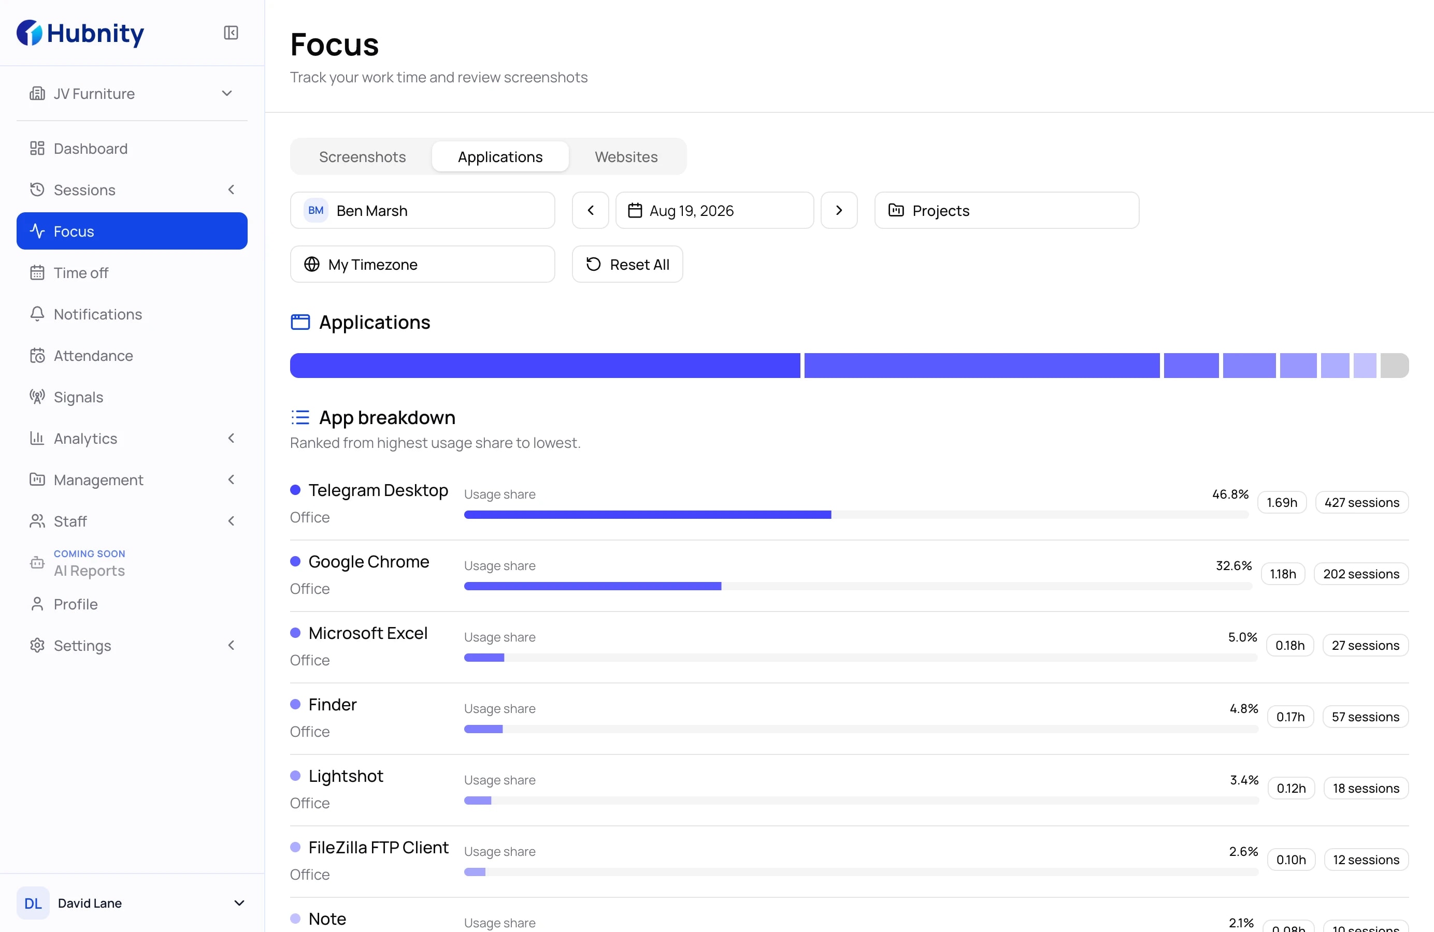Image resolution: width=1434 pixels, height=932 pixels.
Task: Click the Applications window icon heading
Action: pyautogui.click(x=300, y=322)
